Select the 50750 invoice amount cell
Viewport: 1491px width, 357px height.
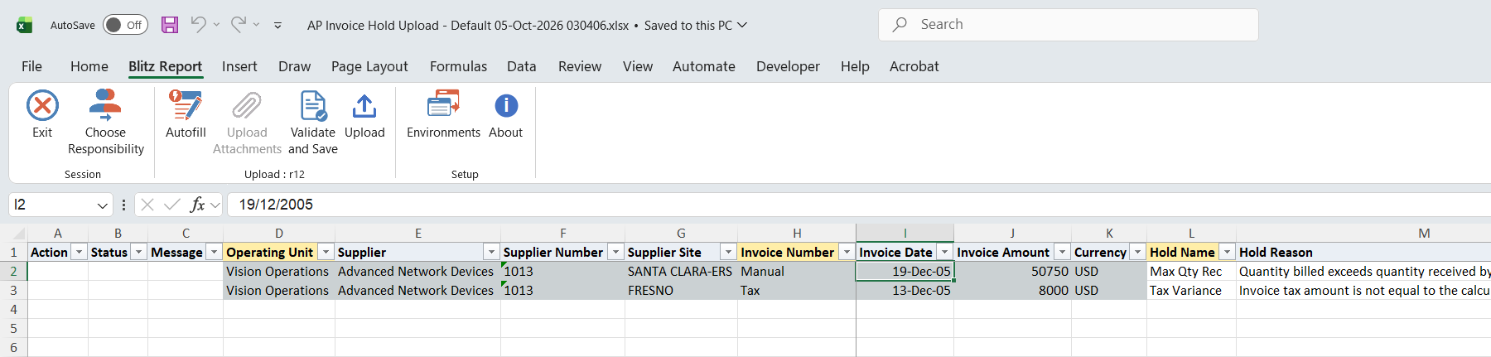tap(1012, 272)
